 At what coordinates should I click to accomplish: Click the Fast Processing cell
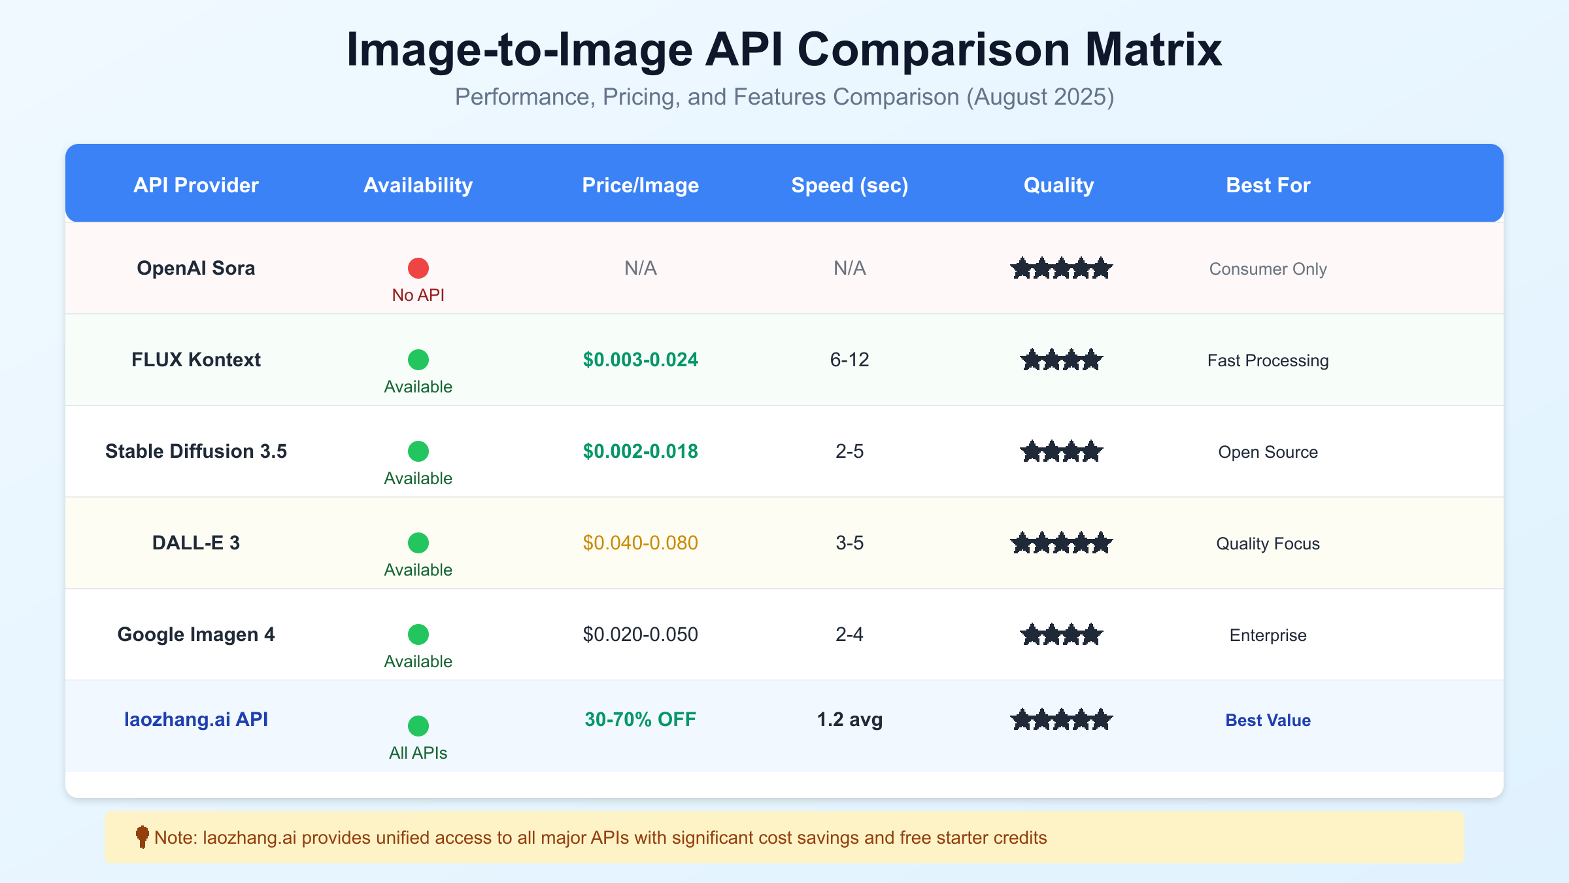tap(1268, 360)
